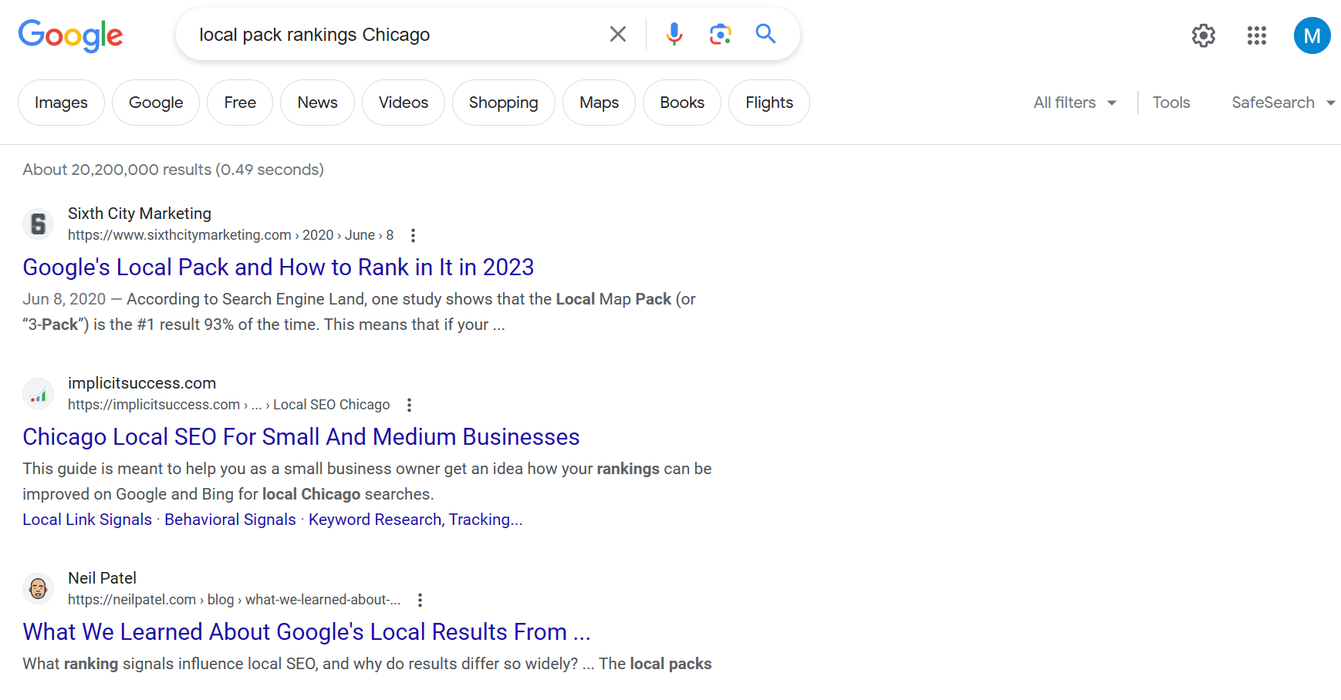The image size is (1341, 700).
Task: Open more options for implicitsuccess.com result
Action: tap(409, 405)
